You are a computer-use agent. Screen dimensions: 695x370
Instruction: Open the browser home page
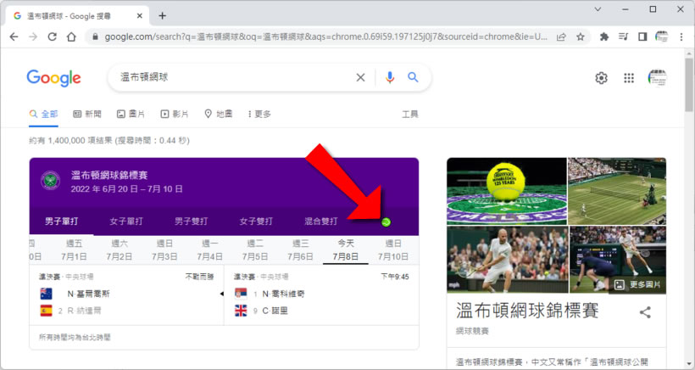[x=71, y=36]
